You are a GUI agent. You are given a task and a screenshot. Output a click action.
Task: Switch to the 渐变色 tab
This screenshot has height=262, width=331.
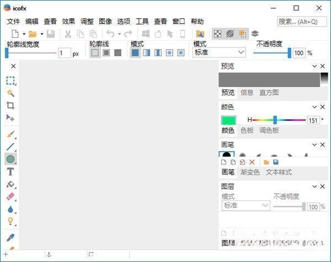(250, 172)
